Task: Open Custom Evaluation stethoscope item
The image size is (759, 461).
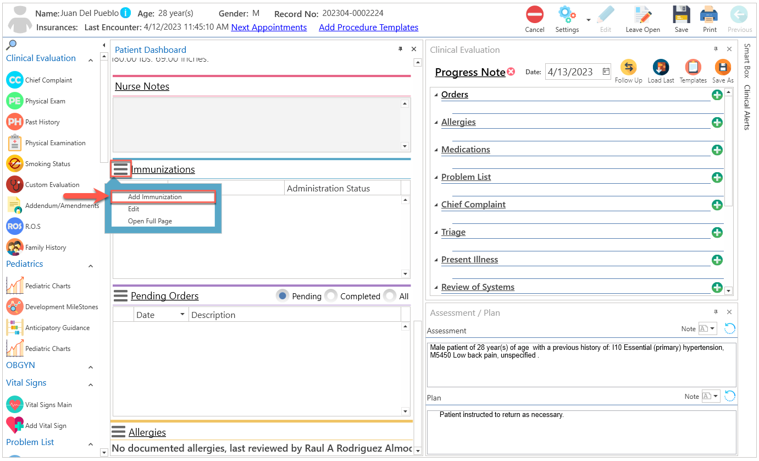Action: point(43,185)
